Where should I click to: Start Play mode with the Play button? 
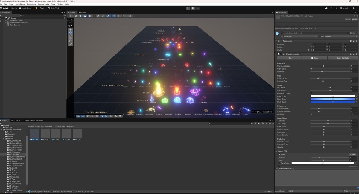pos(188,8)
